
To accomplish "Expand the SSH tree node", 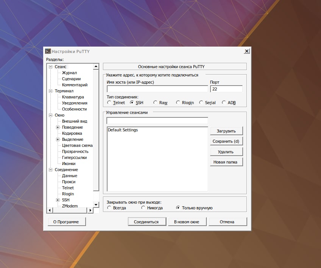I will (x=58, y=200).
